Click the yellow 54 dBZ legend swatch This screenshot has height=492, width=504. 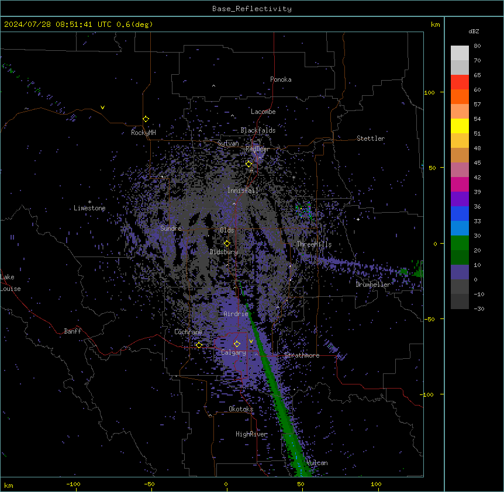(460, 126)
